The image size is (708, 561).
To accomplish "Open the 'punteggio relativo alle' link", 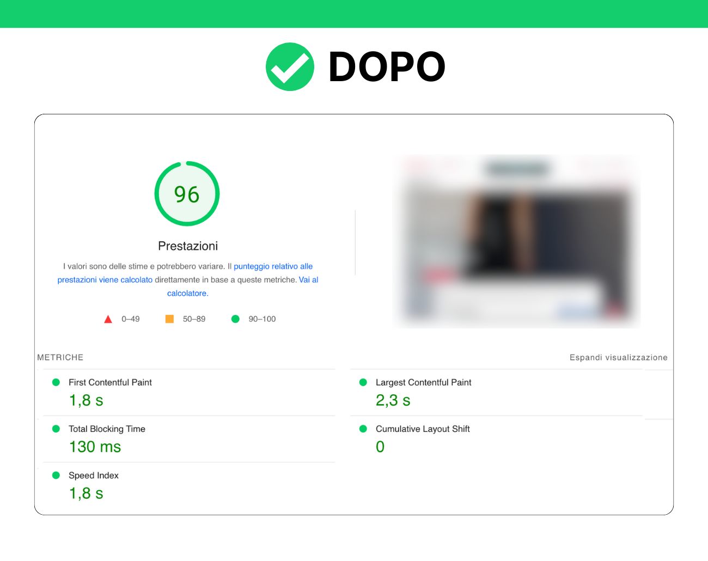I will (273, 266).
